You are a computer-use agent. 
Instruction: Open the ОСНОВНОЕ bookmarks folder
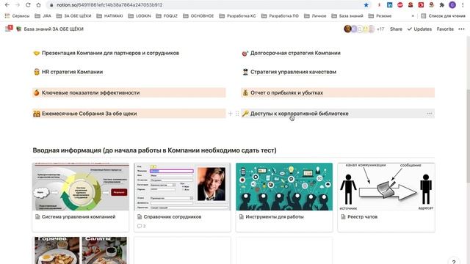click(198, 16)
